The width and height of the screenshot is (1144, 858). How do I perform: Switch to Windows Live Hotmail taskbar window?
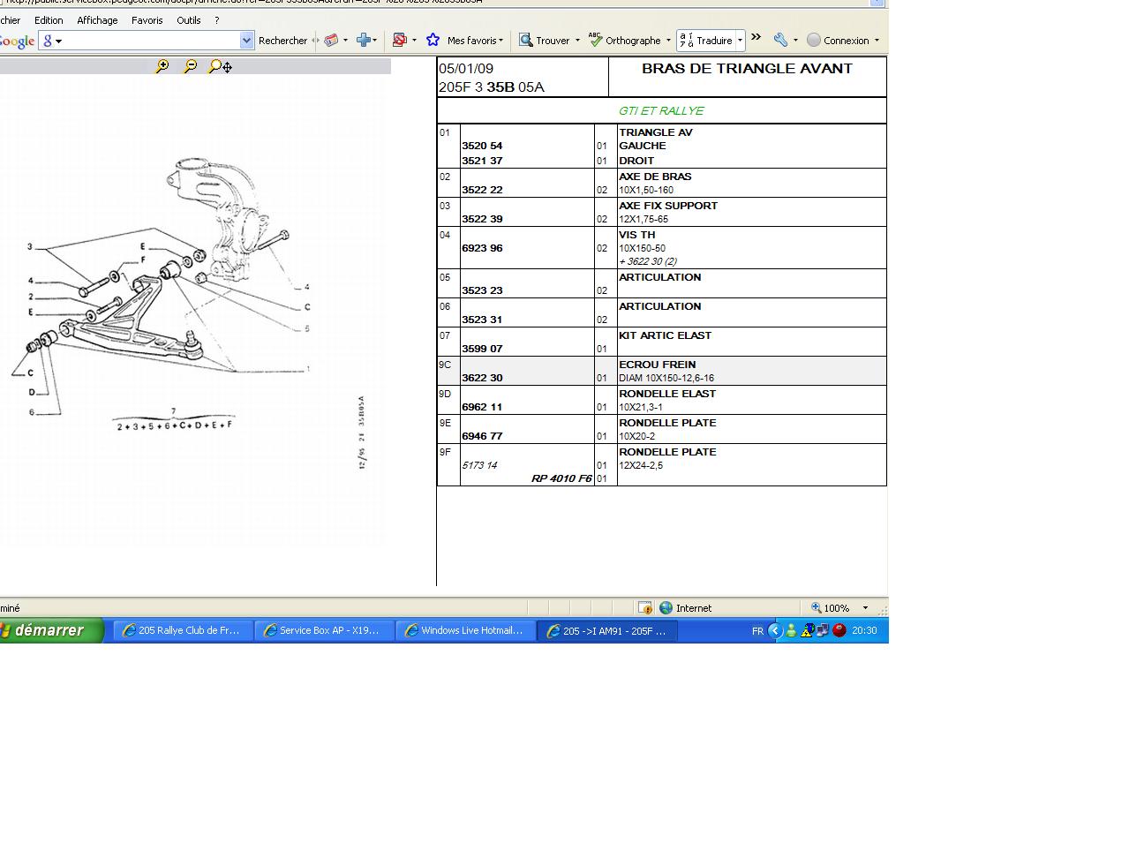465,630
